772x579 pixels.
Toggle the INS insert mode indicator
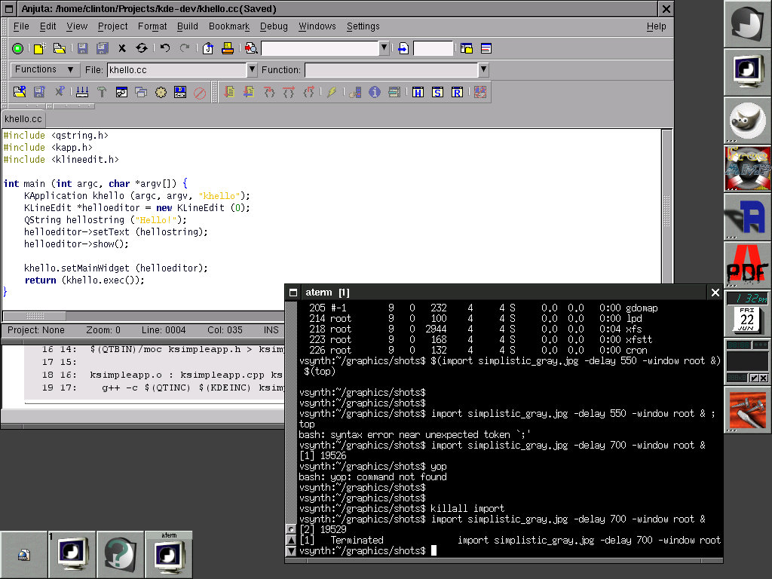[271, 330]
